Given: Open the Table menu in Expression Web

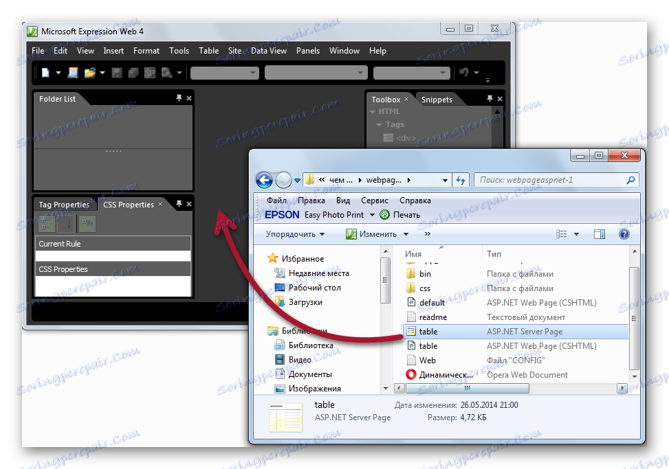Looking at the screenshot, I should pyautogui.click(x=208, y=51).
